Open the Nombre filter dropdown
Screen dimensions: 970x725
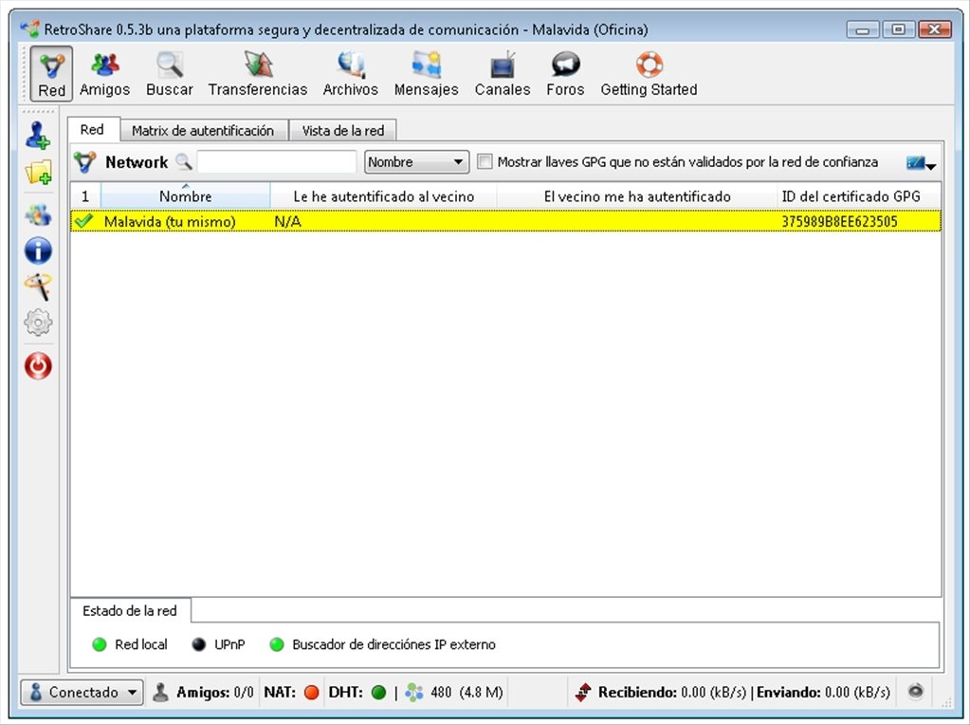click(x=416, y=162)
